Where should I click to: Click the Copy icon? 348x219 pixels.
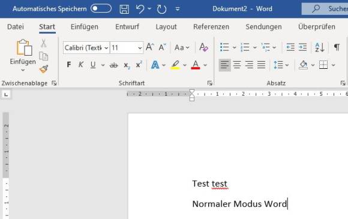click(43, 56)
